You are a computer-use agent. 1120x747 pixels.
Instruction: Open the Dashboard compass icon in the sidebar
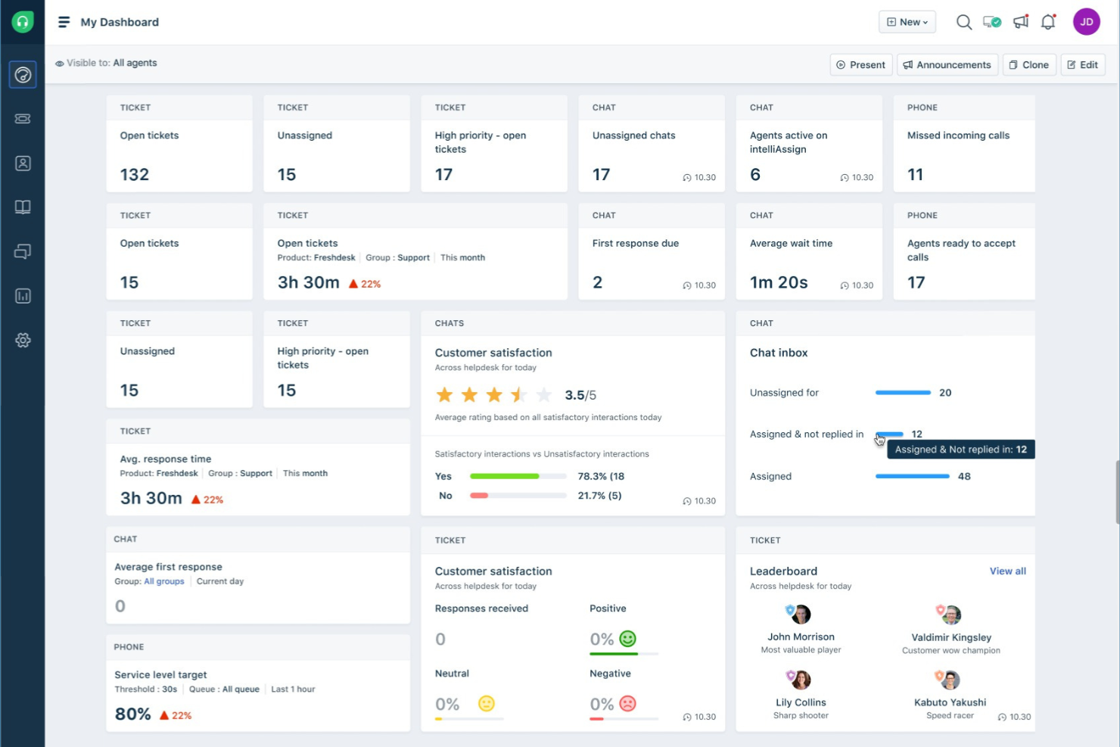23,74
